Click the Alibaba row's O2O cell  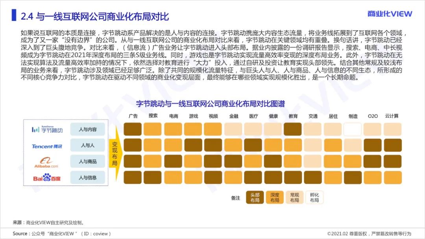372,161
